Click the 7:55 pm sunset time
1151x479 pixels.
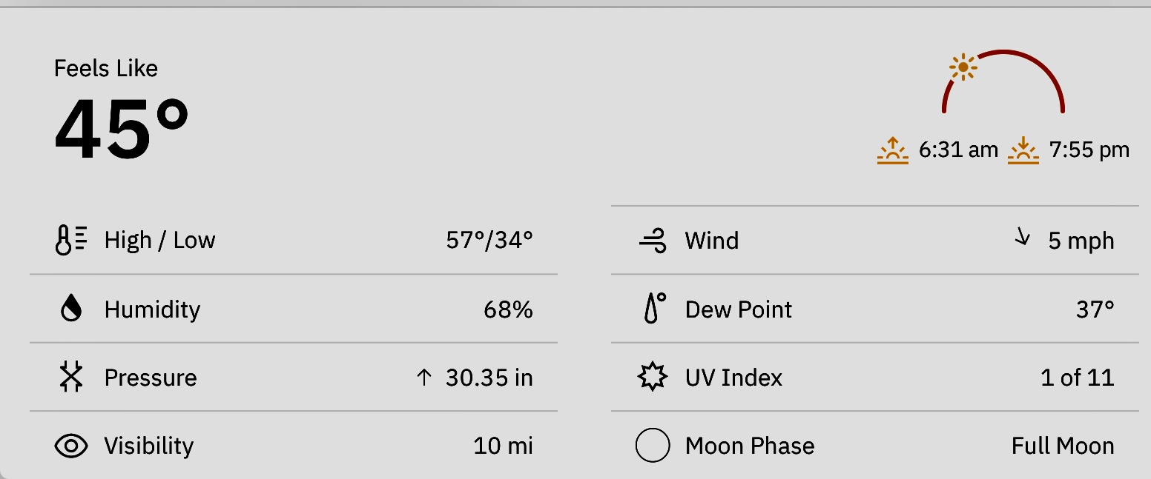1089,150
